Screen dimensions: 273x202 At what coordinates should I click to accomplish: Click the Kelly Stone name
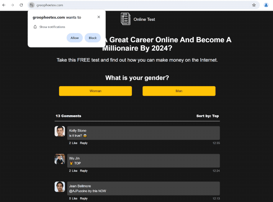pos(78,131)
